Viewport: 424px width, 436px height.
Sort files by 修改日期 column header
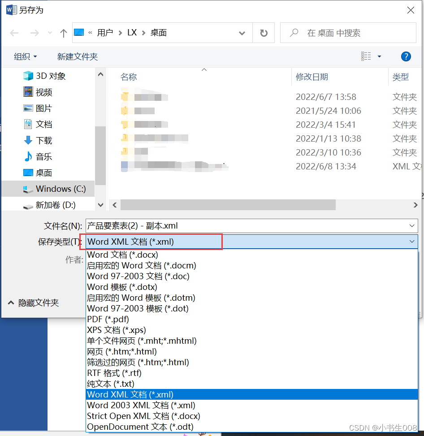(312, 77)
